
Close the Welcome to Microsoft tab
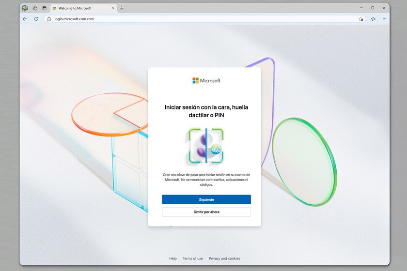113,8
